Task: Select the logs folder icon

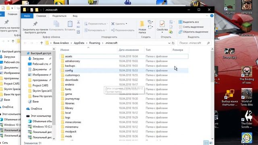Action: click(62, 117)
